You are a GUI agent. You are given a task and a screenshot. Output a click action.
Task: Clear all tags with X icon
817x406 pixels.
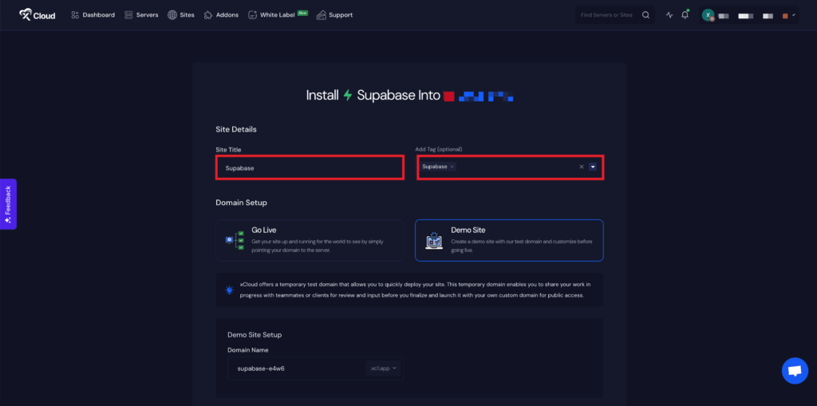581,167
